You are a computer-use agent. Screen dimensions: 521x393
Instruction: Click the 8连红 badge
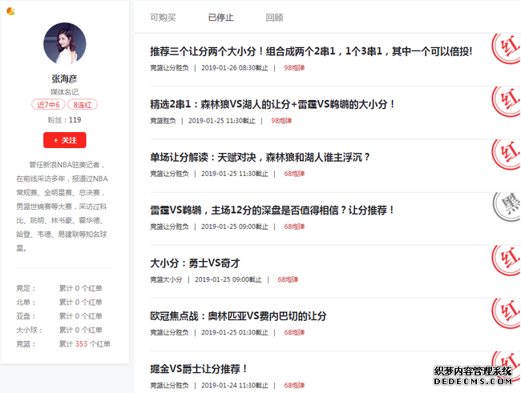[83, 105]
